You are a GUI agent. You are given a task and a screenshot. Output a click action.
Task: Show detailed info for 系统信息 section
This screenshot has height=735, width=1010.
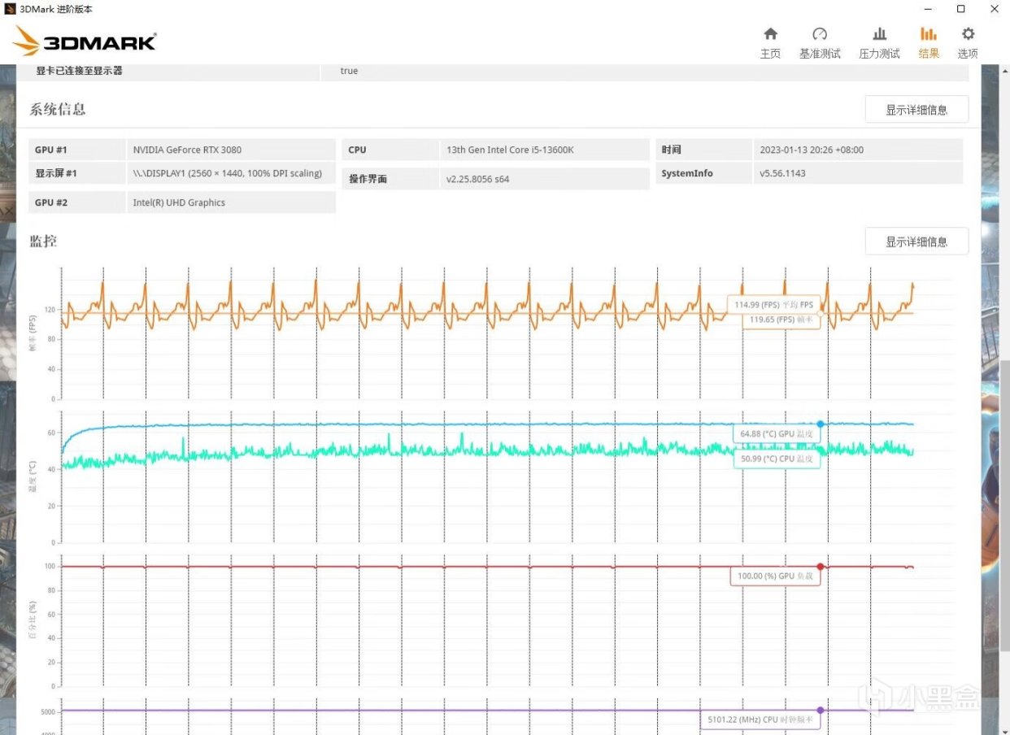coord(916,110)
